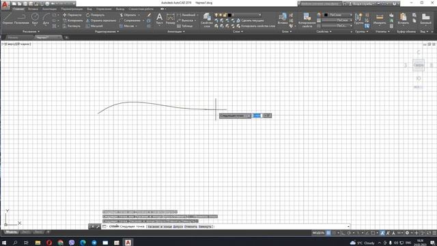The height and width of the screenshot is (246, 437).
Task: Expand the Слои (Layers) panel
Action: click(x=238, y=31)
